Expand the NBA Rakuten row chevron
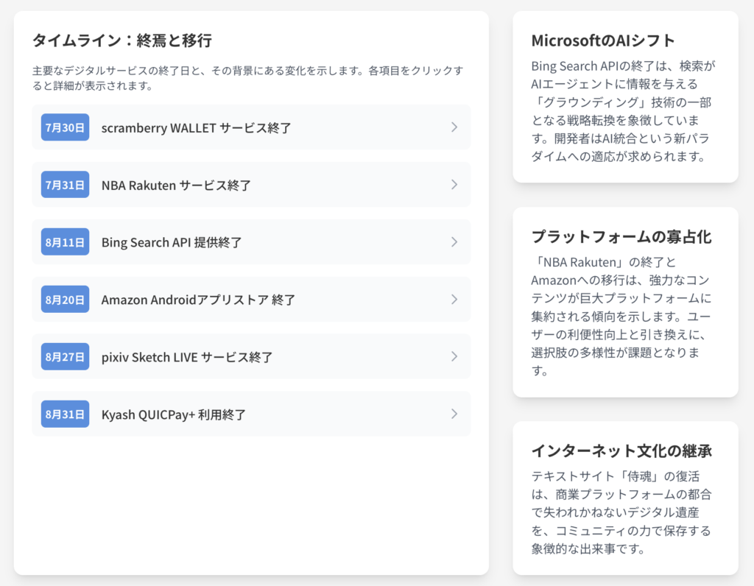This screenshot has width=754, height=586. [x=454, y=185]
